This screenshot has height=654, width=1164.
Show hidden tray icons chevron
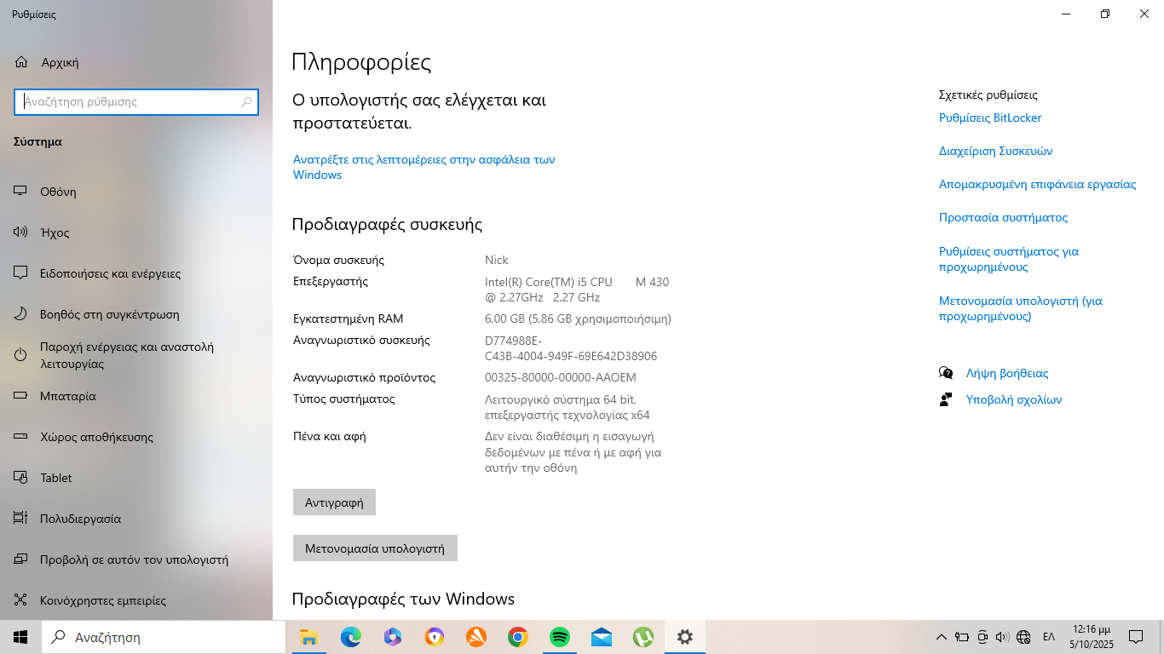click(942, 637)
